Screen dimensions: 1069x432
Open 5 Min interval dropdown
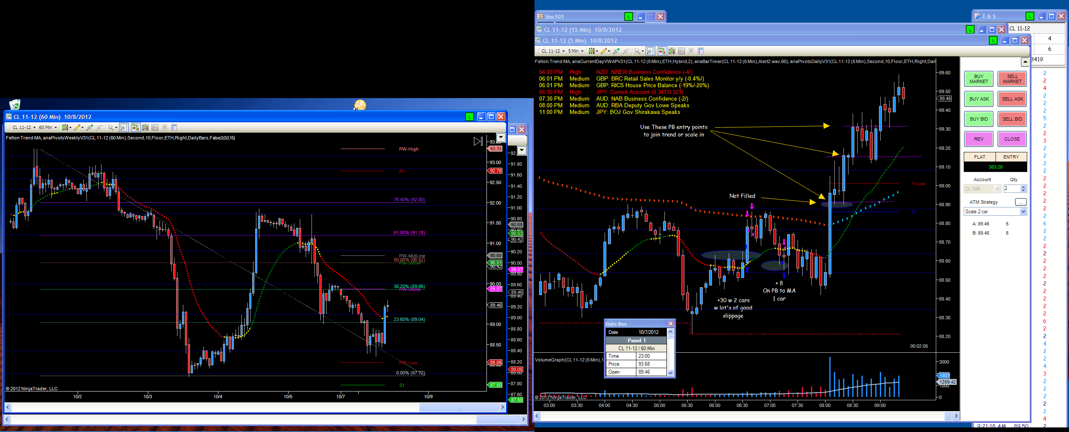click(x=575, y=51)
